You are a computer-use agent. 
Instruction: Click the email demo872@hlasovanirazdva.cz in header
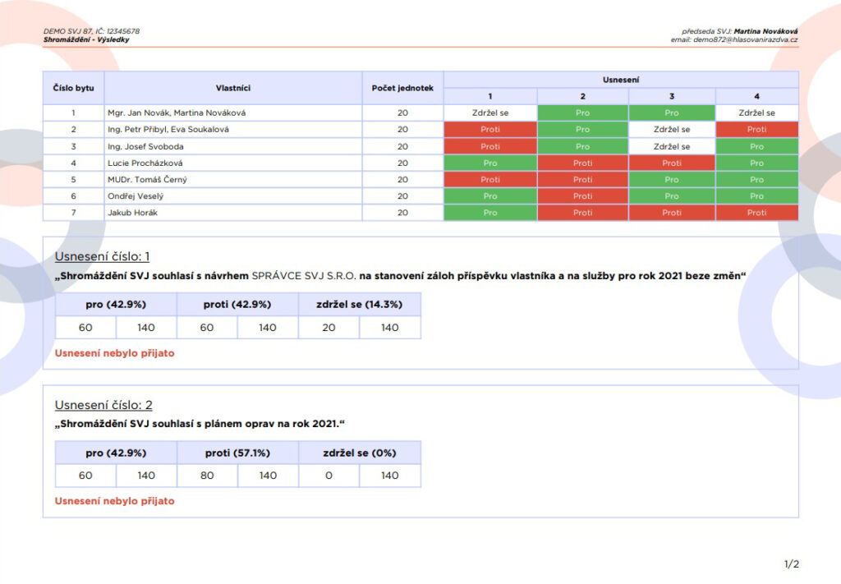746,39
